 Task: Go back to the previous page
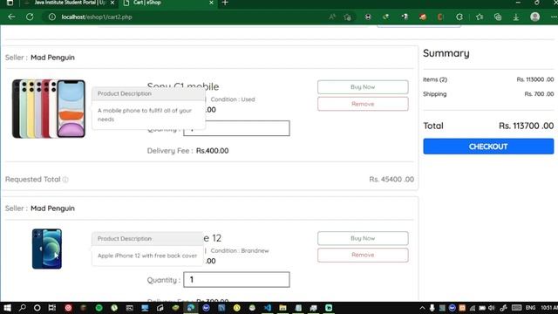[11, 17]
